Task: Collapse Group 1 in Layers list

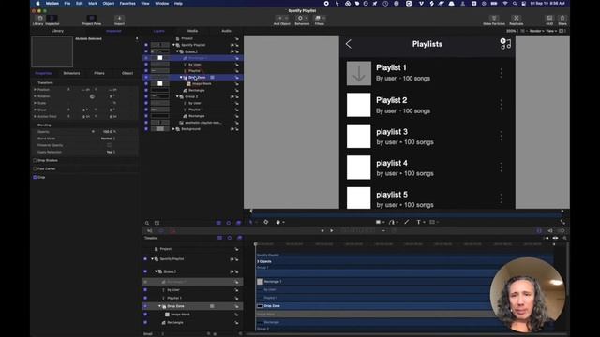Action: point(177,51)
